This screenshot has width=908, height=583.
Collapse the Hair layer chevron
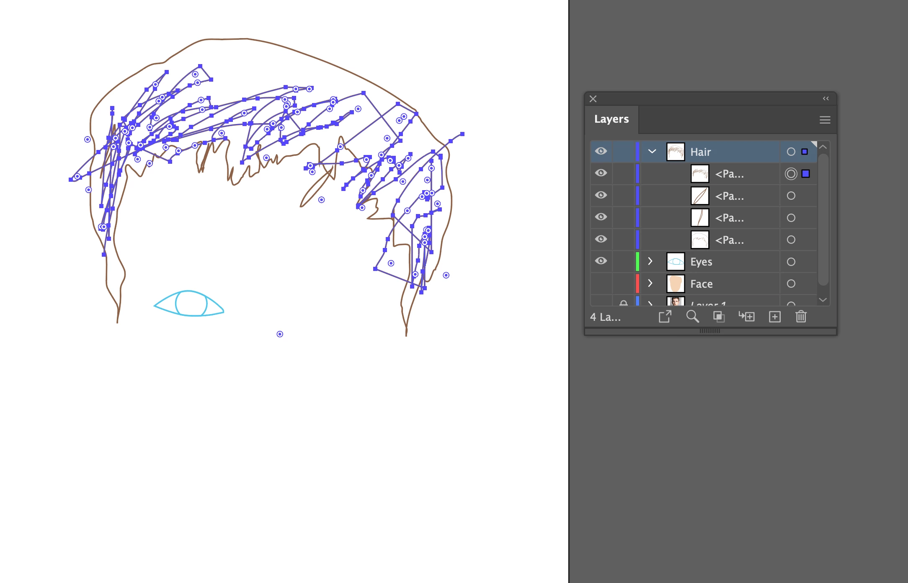point(652,151)
